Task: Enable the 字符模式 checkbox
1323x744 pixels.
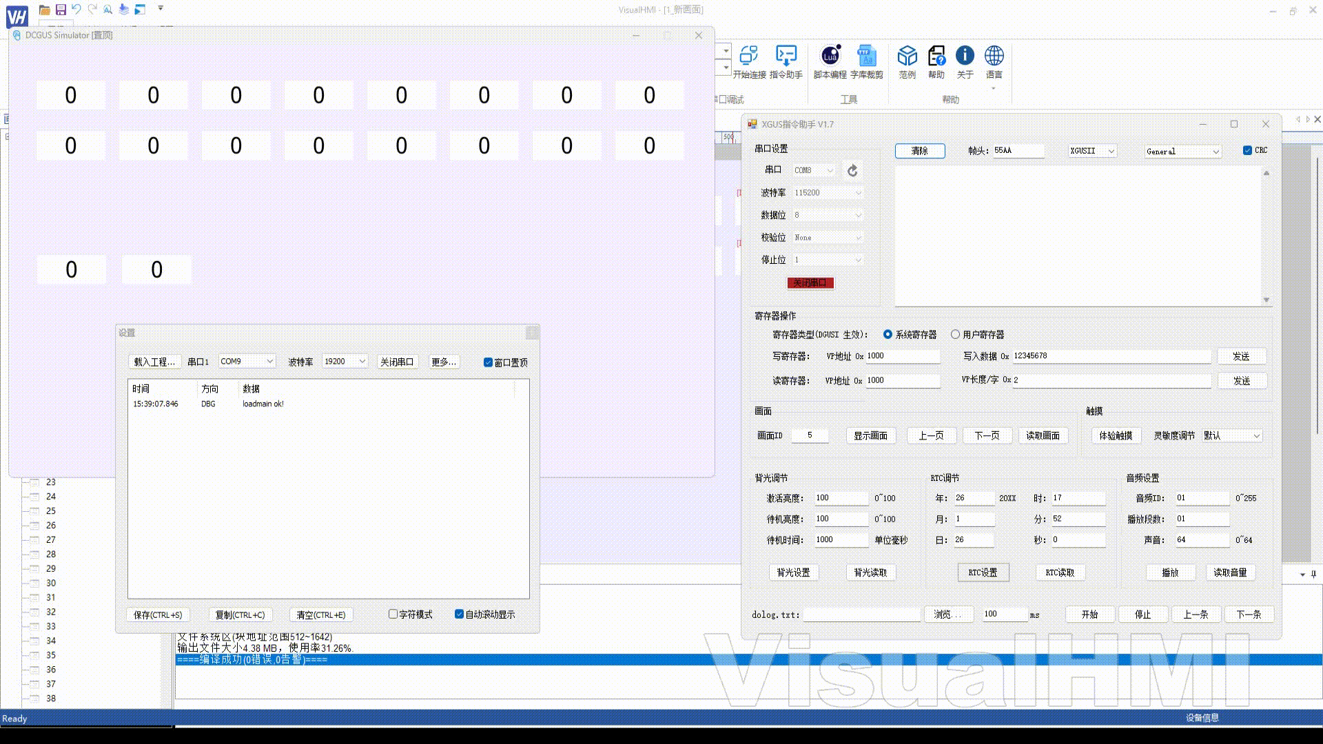Action: tap(393, 614)
